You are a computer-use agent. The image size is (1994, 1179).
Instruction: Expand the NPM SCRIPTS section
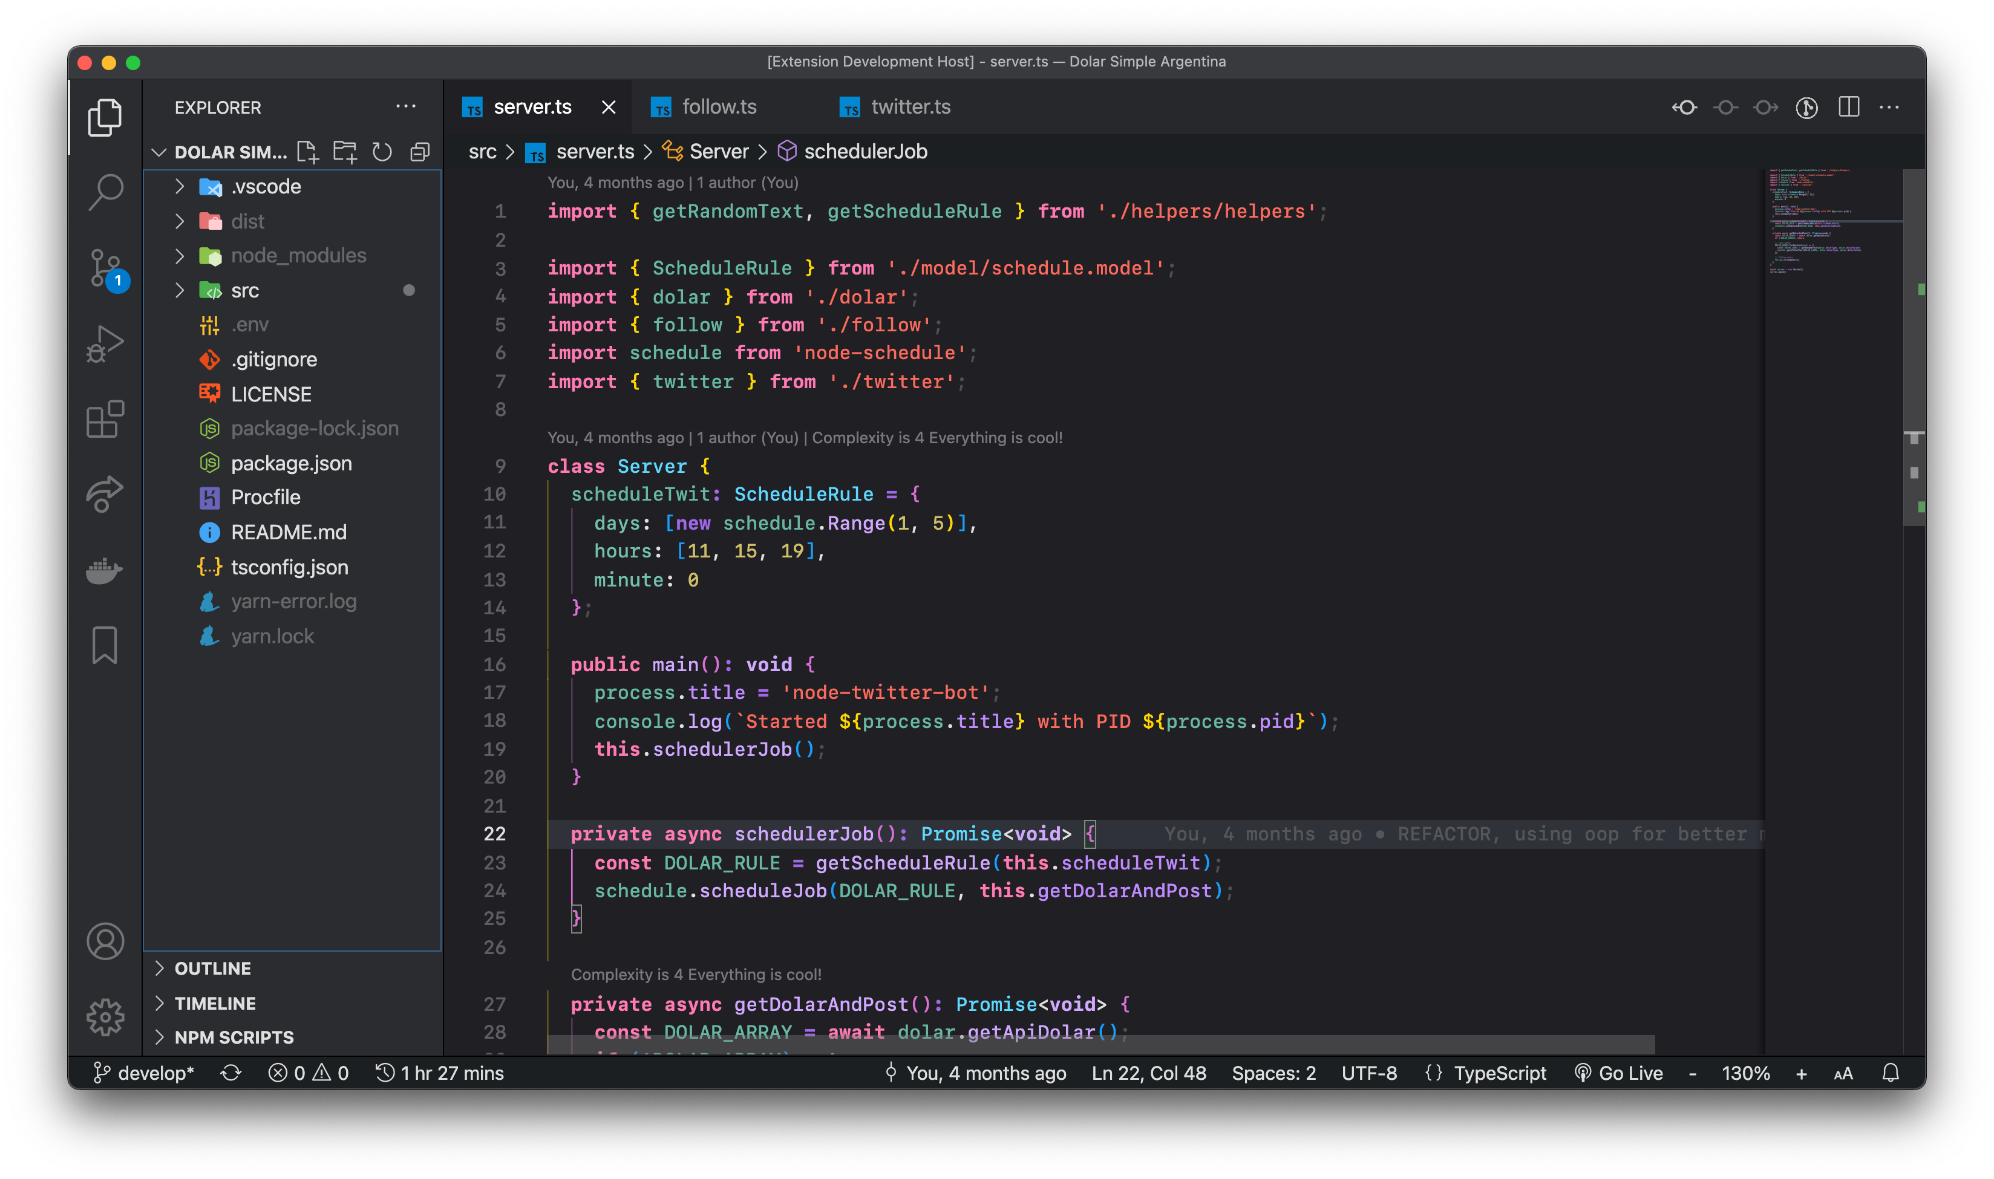234,1038
